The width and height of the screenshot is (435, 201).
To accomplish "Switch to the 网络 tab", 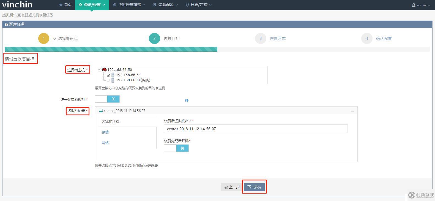I will click(x=105, y=143).
